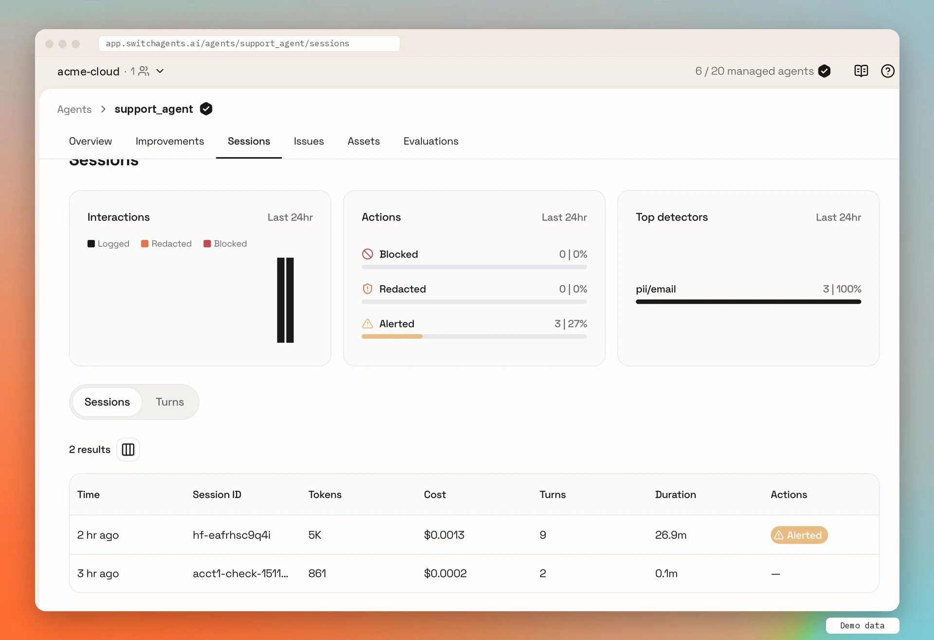Screen dimensions: 934x640
Task: Click the Blocked prohibition icon
Action: [368, 254]
